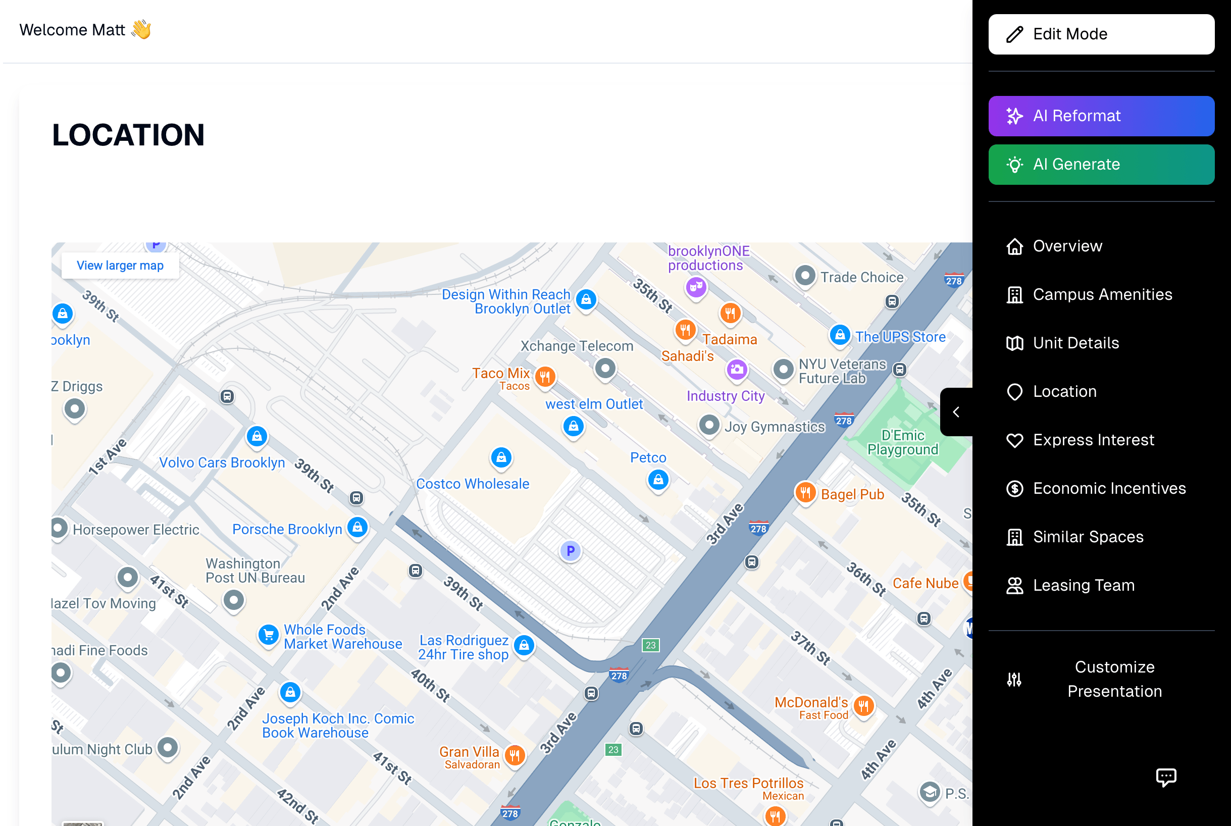This screenshot has width=1231, height=826.
Task: Click the heart icon beside Express Interest
Action: tap(1014, 440)
